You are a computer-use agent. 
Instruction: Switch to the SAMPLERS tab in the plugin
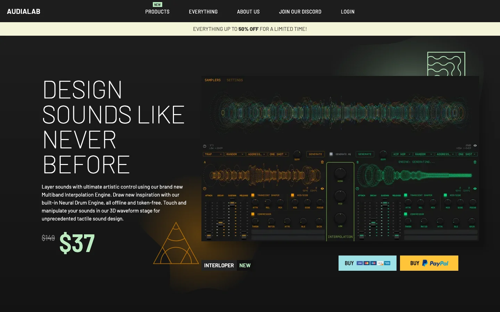212,80
